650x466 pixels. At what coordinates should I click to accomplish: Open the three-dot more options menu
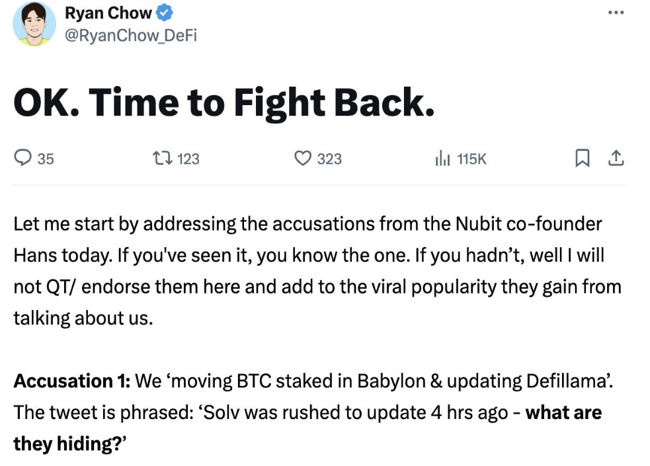coord(616,13)
